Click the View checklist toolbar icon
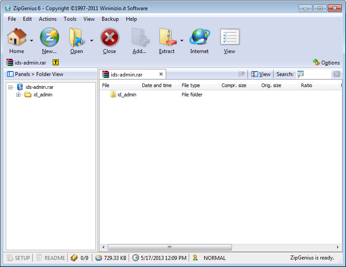 tap(230, 37)
